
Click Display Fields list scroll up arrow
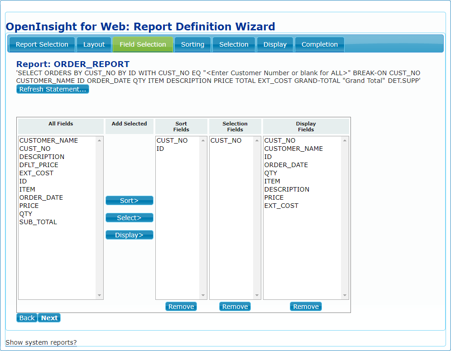[x=345, y=140]
